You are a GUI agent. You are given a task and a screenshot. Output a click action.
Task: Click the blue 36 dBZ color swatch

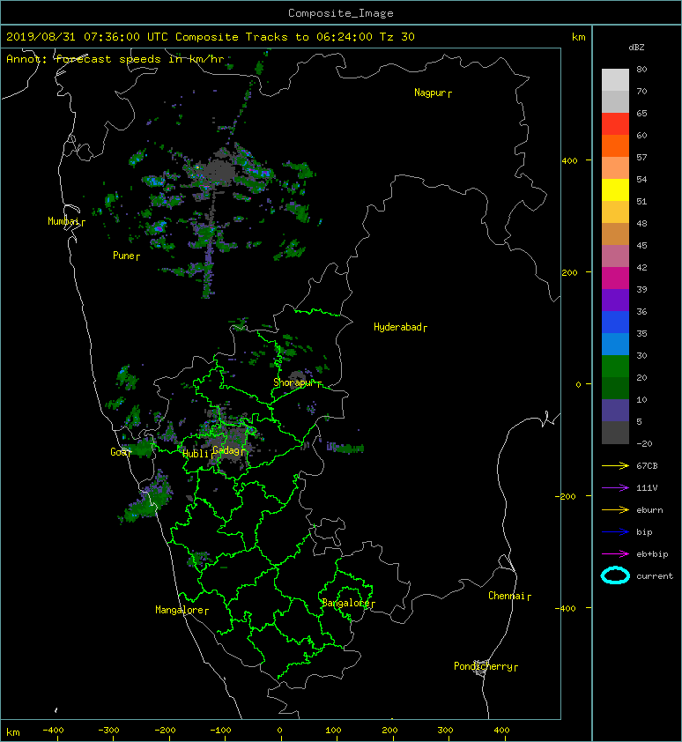coord(615,322)
